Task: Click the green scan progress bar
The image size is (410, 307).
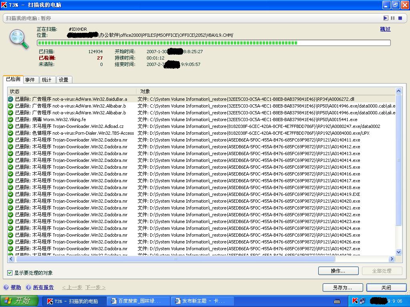Action: [x=214, y=43]
